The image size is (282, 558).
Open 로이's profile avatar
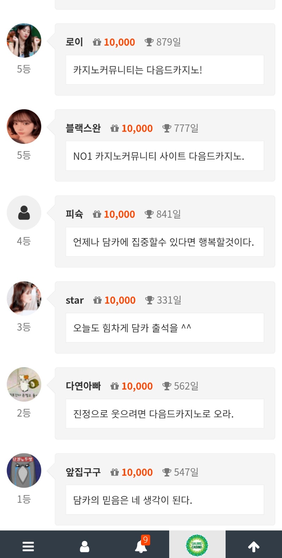pyautogui.click(x=24, y=41)
